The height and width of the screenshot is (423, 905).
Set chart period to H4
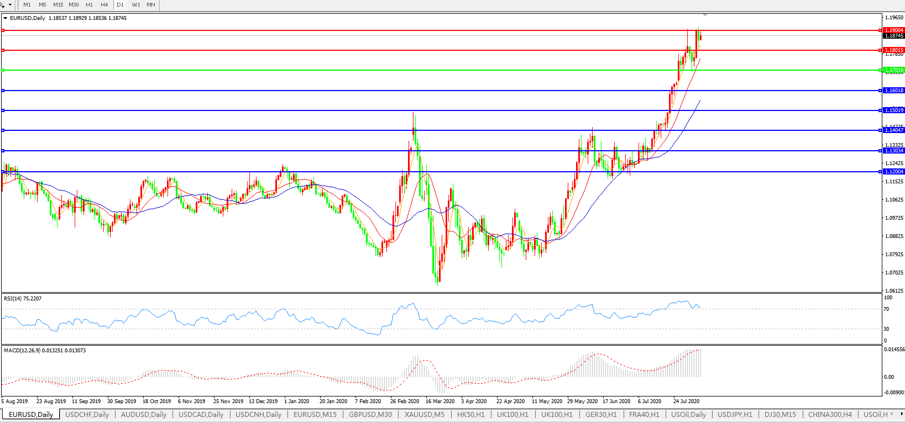104,5
